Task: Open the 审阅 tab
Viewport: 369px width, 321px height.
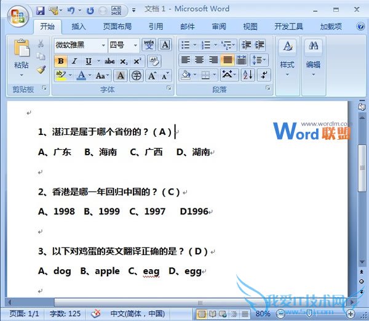Action: (219, 26)
